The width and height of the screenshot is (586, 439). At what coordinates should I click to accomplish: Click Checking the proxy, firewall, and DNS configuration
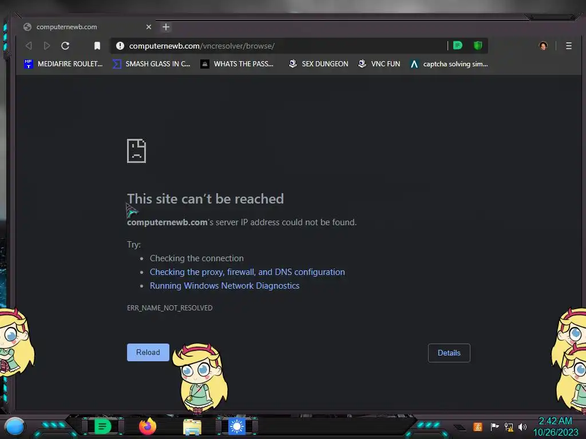(247, 272)
